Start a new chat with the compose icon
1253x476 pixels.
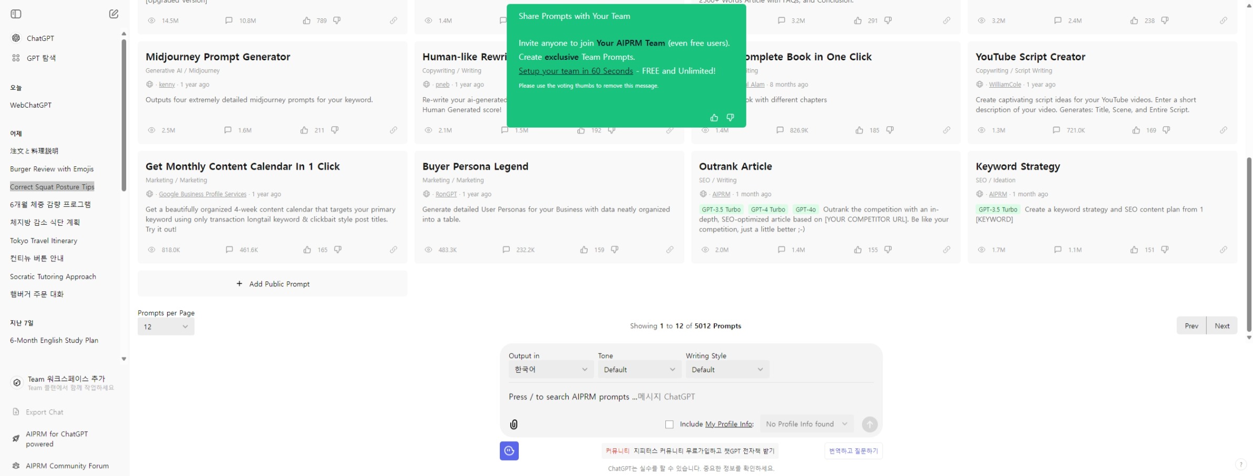[114, 14]
